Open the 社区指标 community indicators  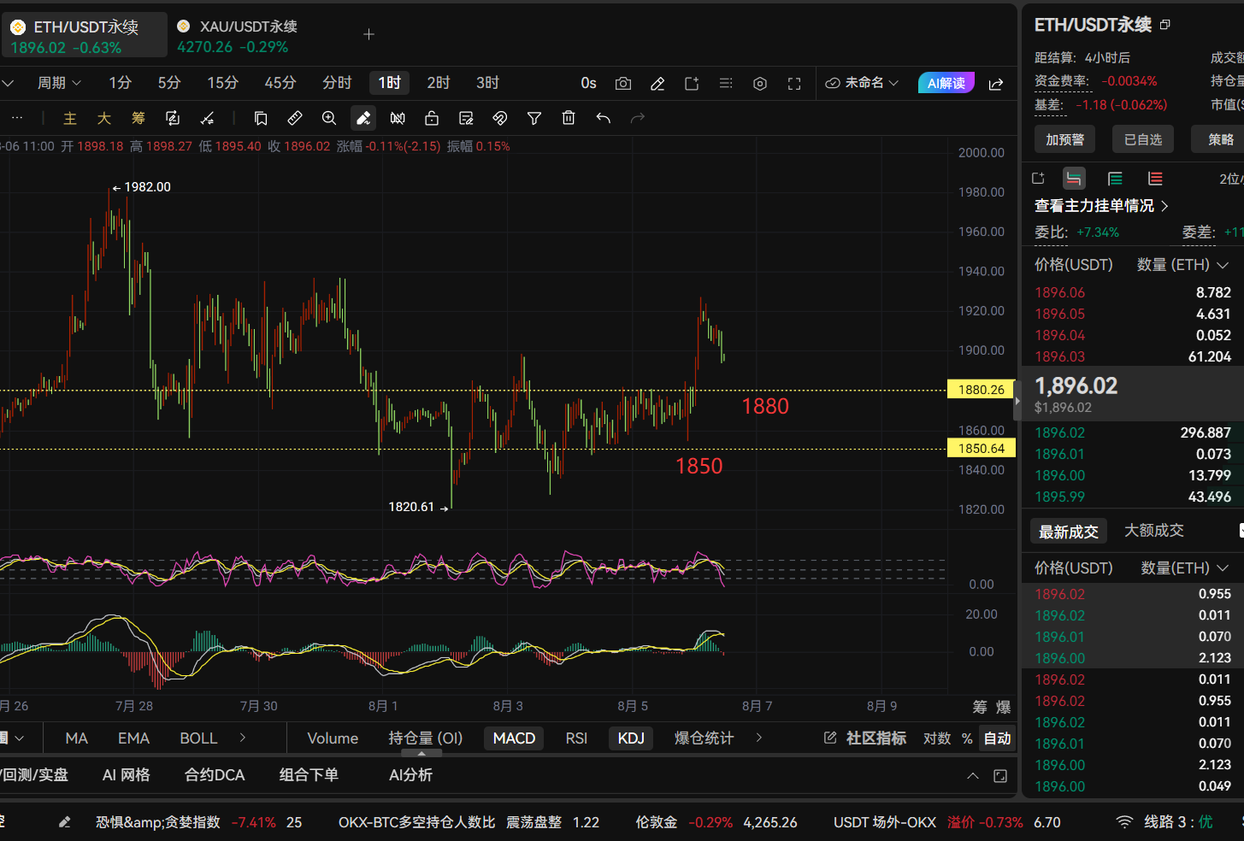tap(864, 738)
